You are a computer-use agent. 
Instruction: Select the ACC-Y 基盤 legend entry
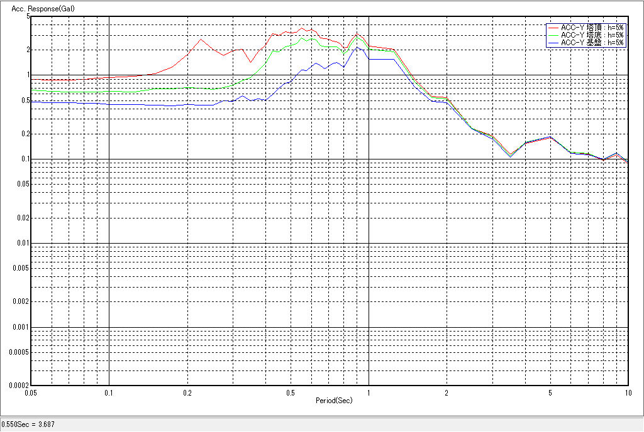[592, 43]
